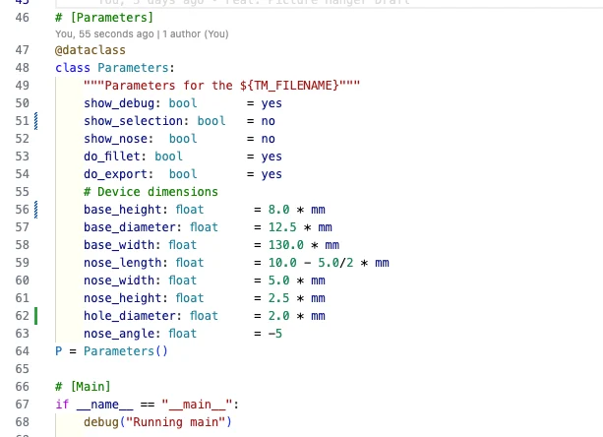Image resolution: width=603 pixels, height=437 pixels.
Task: Click the show_nose field name
Action: tap(115, 139)
